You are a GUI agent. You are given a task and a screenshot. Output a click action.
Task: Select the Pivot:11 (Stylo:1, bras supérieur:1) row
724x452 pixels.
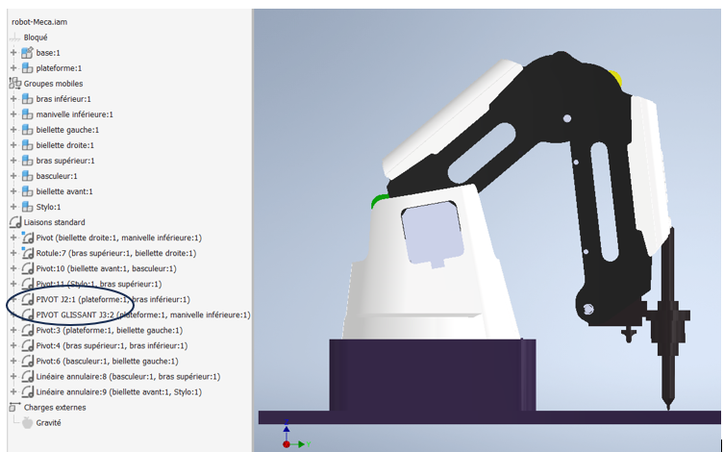coord(99,284)
